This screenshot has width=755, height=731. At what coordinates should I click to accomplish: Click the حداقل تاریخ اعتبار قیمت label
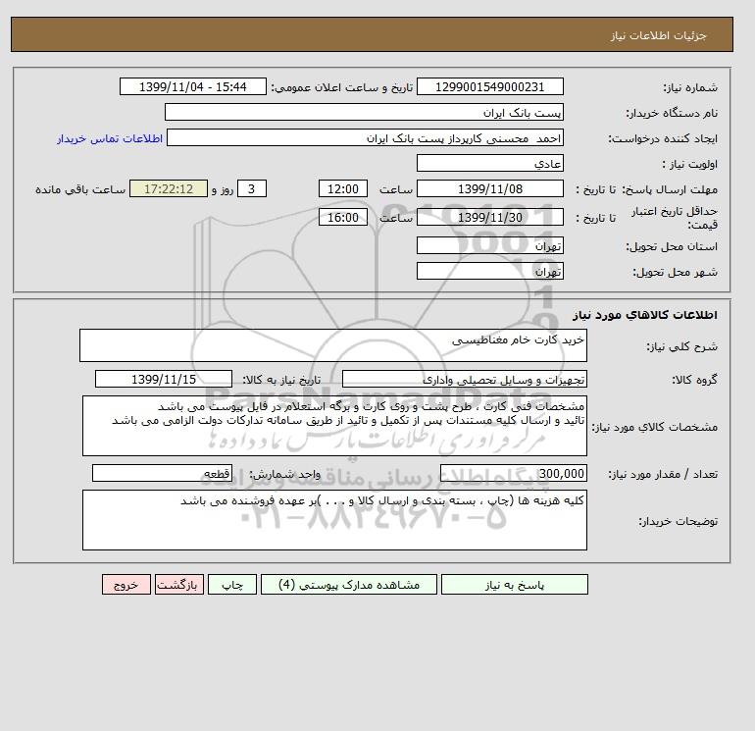(675, 218)
